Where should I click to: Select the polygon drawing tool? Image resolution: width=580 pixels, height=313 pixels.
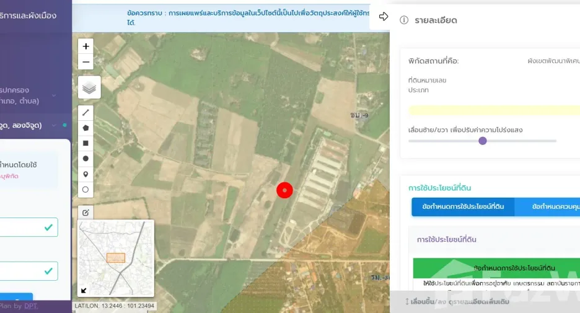point(86,128)
